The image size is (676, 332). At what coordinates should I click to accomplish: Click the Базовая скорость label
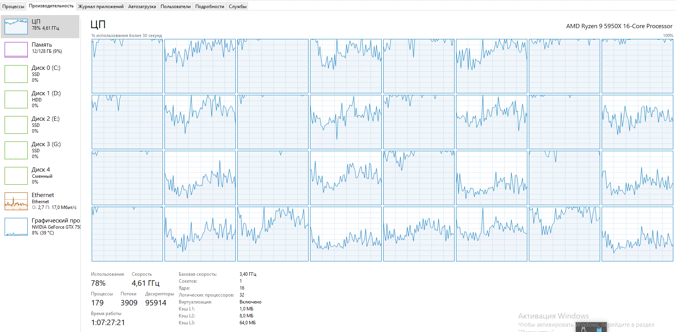198,274
